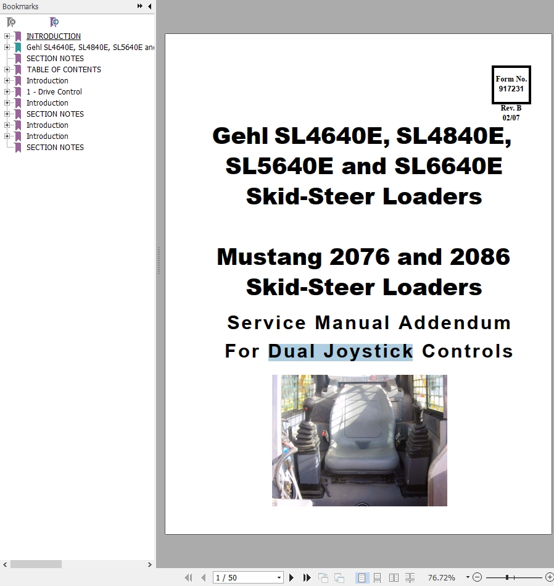This screenshot has height=586, width=554.
Task: Expand the Gehl SL4640E bookmark node
Action: point(7,47)
